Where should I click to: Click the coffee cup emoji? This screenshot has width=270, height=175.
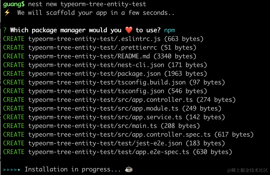pyautogui.click(x=129, y=169)
